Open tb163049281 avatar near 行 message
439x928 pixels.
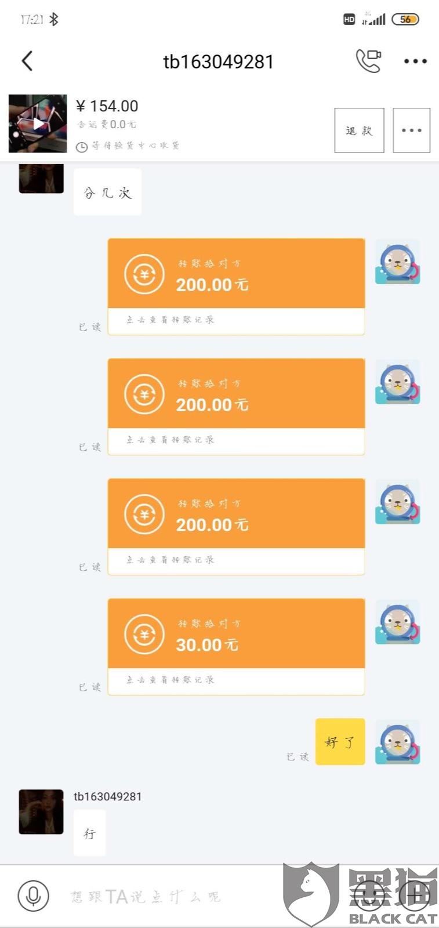point(41,811)
